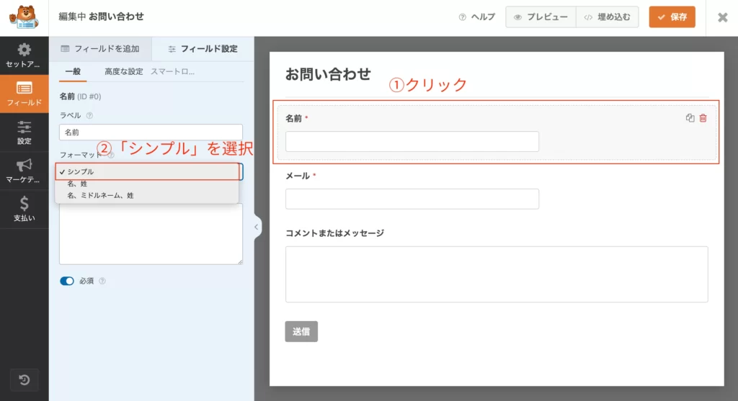Click the 埋め込む button
The height and width of the screenshot is (401, 738).
point(607,17)
